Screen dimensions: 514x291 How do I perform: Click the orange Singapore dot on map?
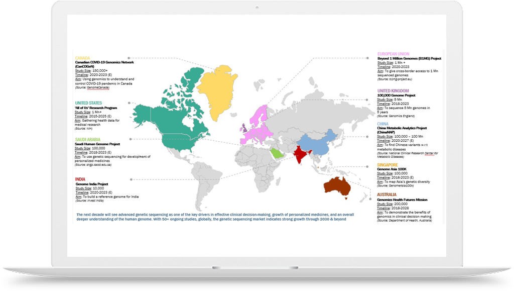pyautogui.click(x=318, y=168)
